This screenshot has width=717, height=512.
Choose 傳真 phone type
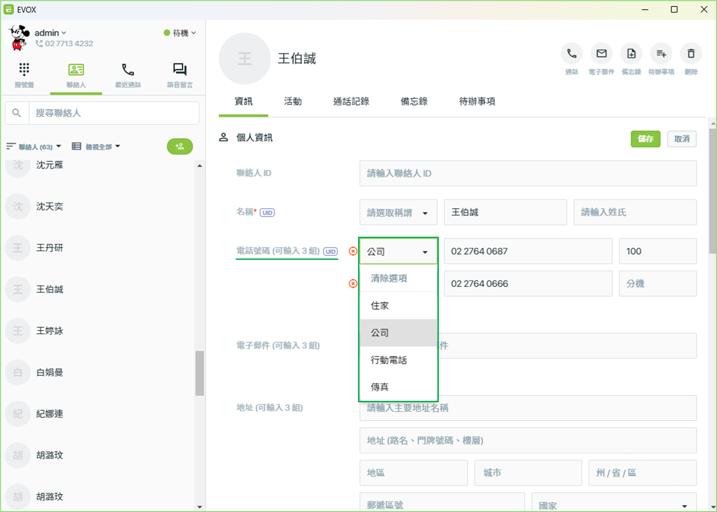[398, 387]
